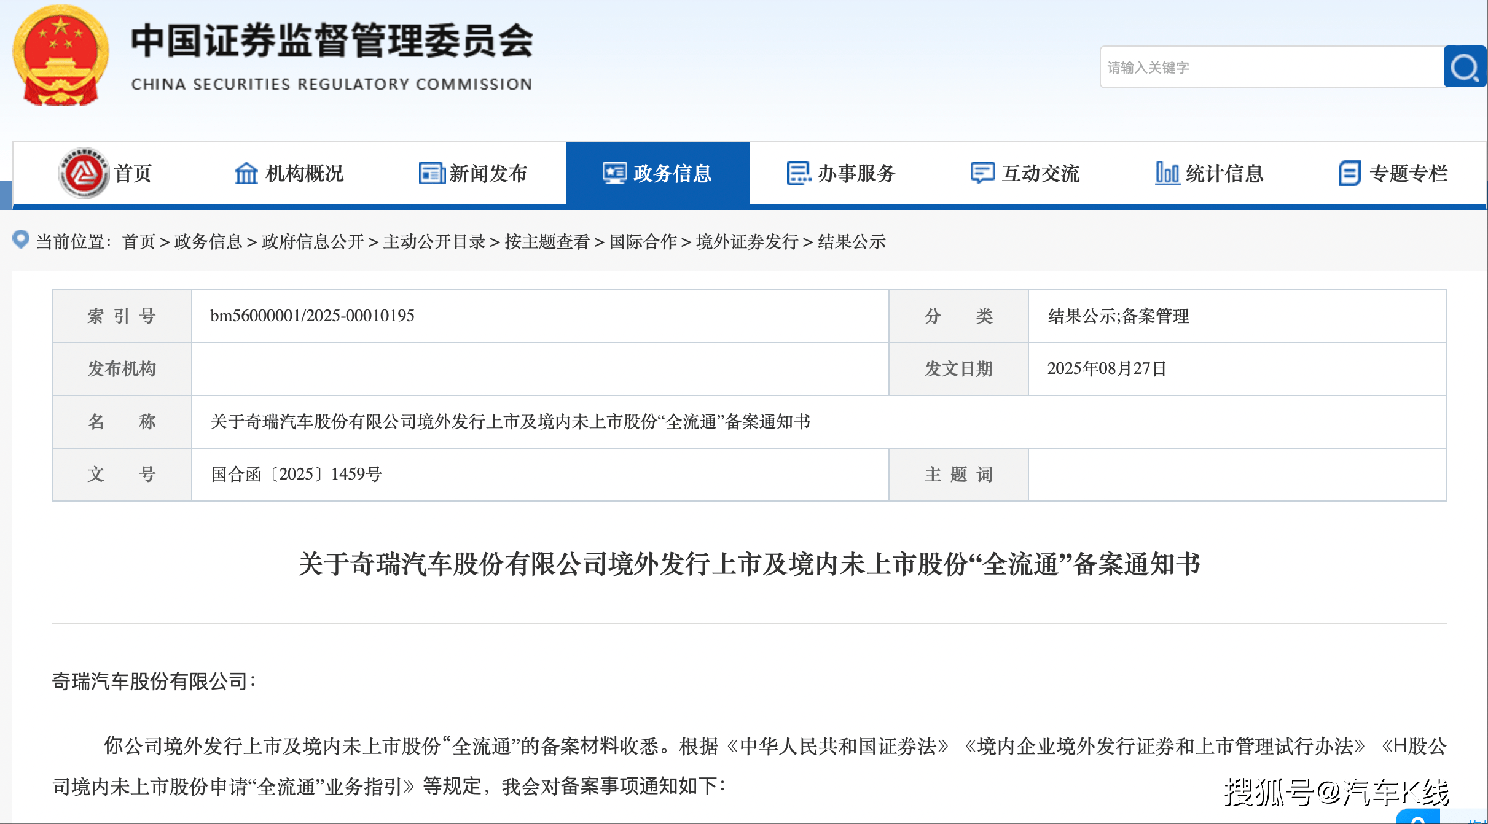Click index number bm56000001/2025-00010195
The width and height of the screenshot is (1488, 824).
pyautogui.click(x=312, y=316)
